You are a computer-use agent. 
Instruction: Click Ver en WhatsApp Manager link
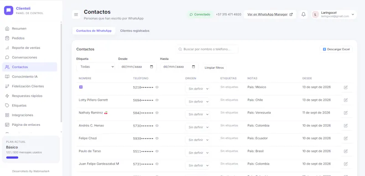click(270, 15)
